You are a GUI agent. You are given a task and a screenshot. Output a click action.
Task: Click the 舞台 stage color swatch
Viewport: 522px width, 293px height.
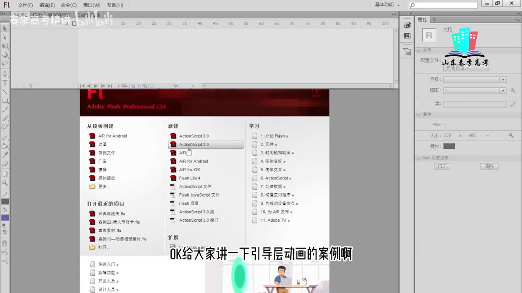[449, 146]
